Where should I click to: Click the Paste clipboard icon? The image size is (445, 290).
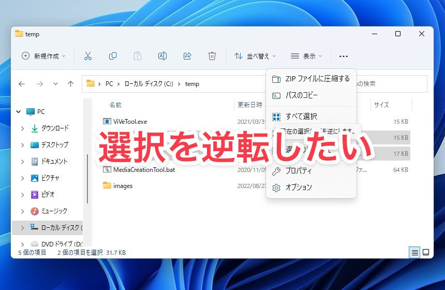pyautogui.click(x=138, y=56)
